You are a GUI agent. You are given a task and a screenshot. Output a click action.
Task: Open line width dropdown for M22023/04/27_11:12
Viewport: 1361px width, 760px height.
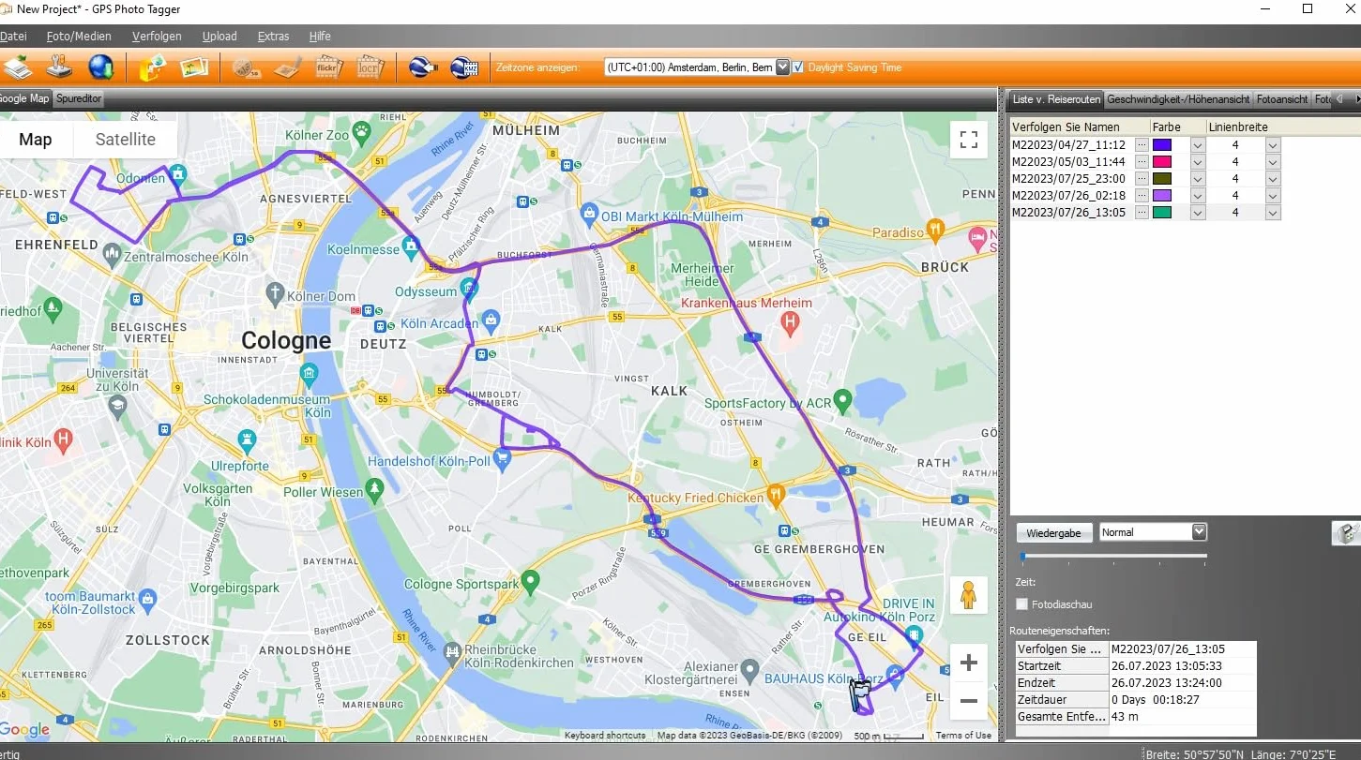coord(1273,145)
